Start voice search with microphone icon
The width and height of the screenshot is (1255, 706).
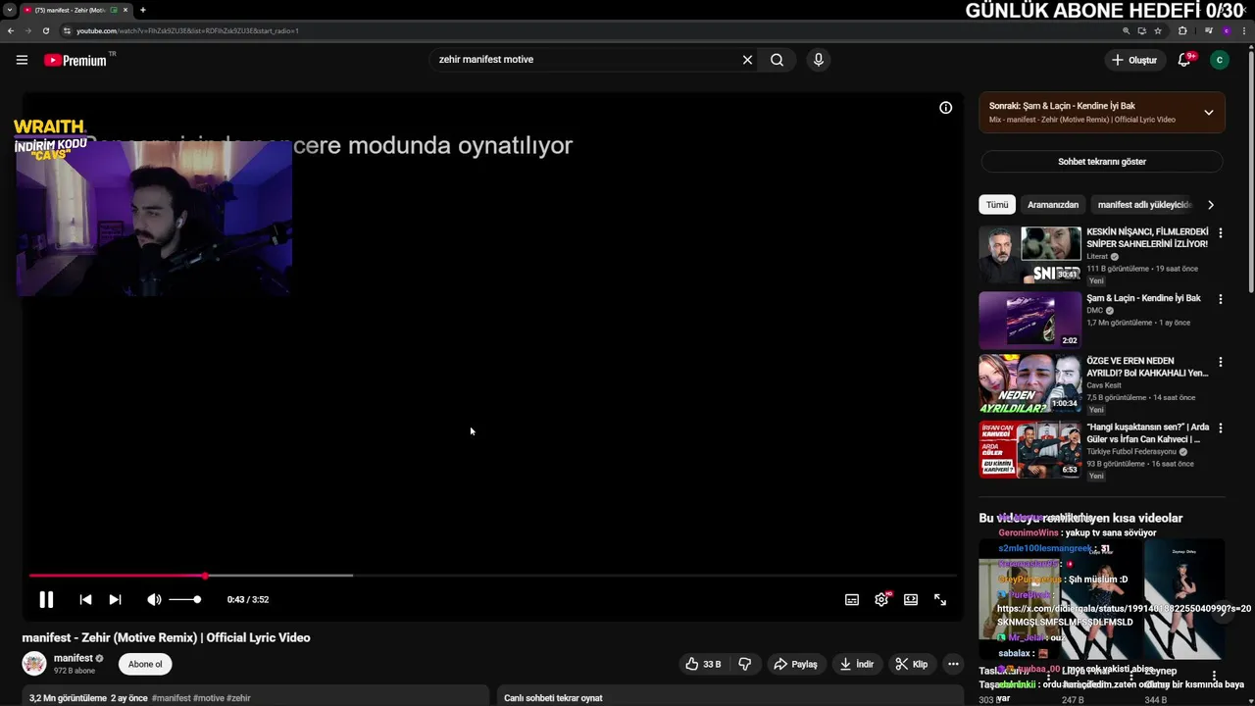(819, 60)
